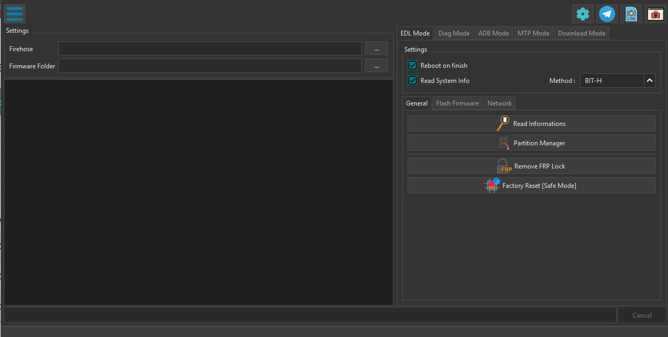Viewport: 668px width, 337px height.
Task: Select the General sub-tab
Action: coord(417,103)
